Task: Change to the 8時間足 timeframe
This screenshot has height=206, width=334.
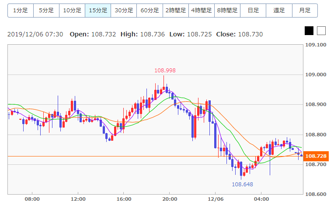Action: (x=227, y=11)
